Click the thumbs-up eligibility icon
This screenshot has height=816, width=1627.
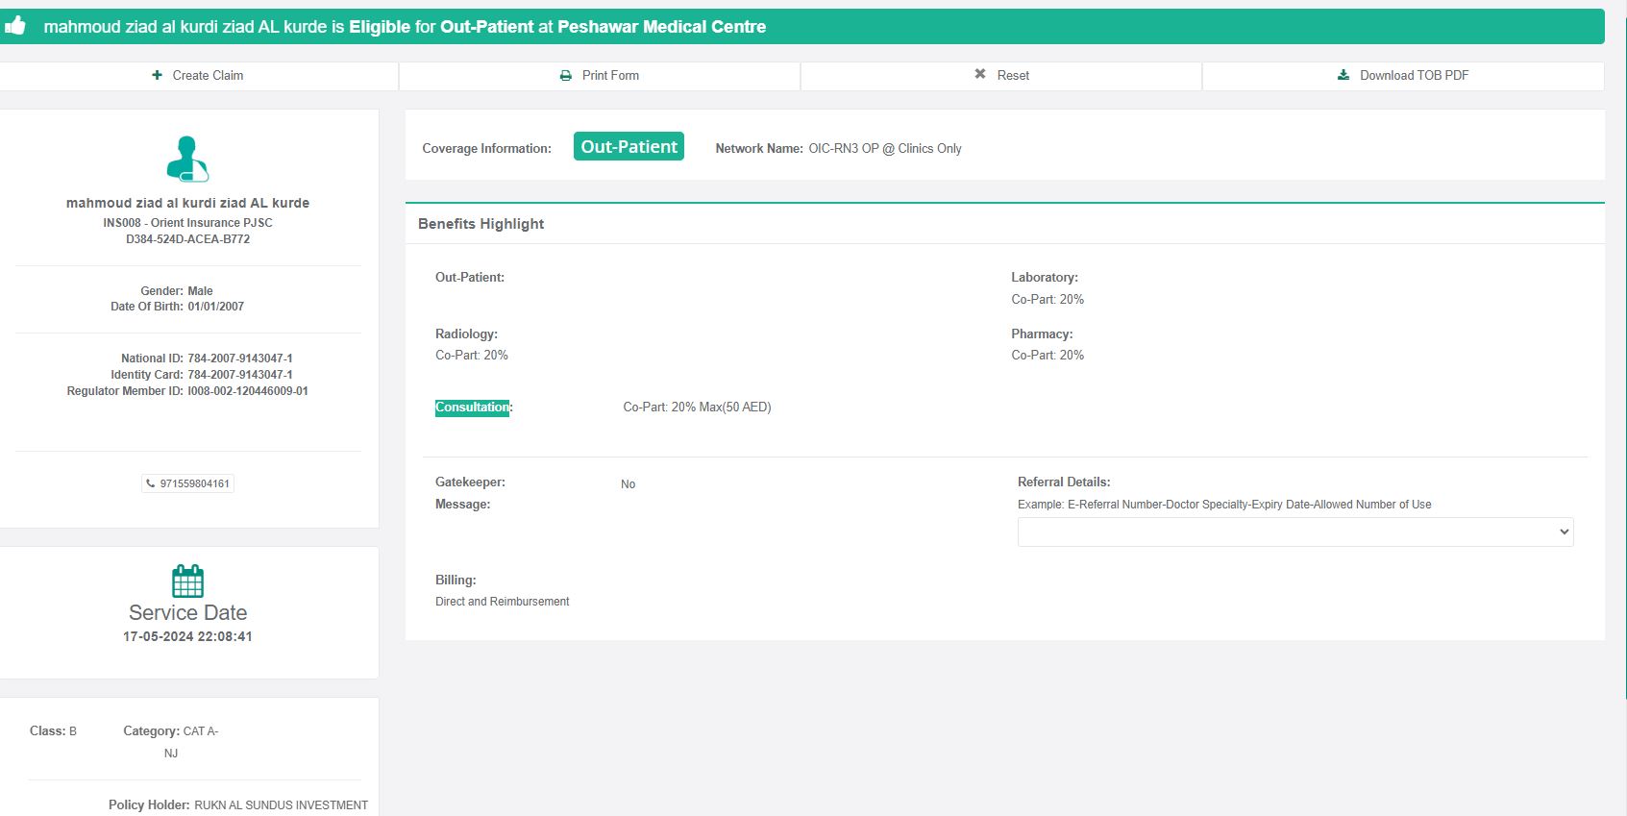click(14, 26)
